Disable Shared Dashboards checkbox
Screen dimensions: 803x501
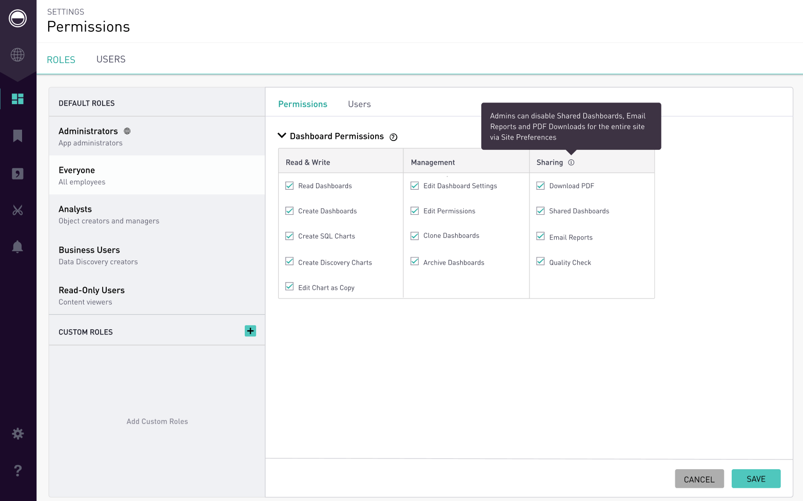click(x=540, y=211)
